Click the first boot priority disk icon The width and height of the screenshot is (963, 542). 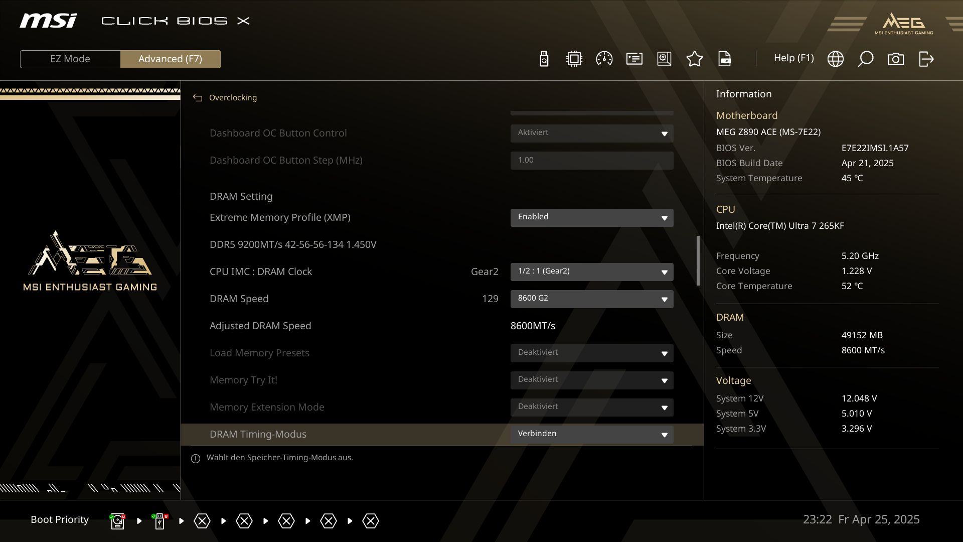click(117, 521)
